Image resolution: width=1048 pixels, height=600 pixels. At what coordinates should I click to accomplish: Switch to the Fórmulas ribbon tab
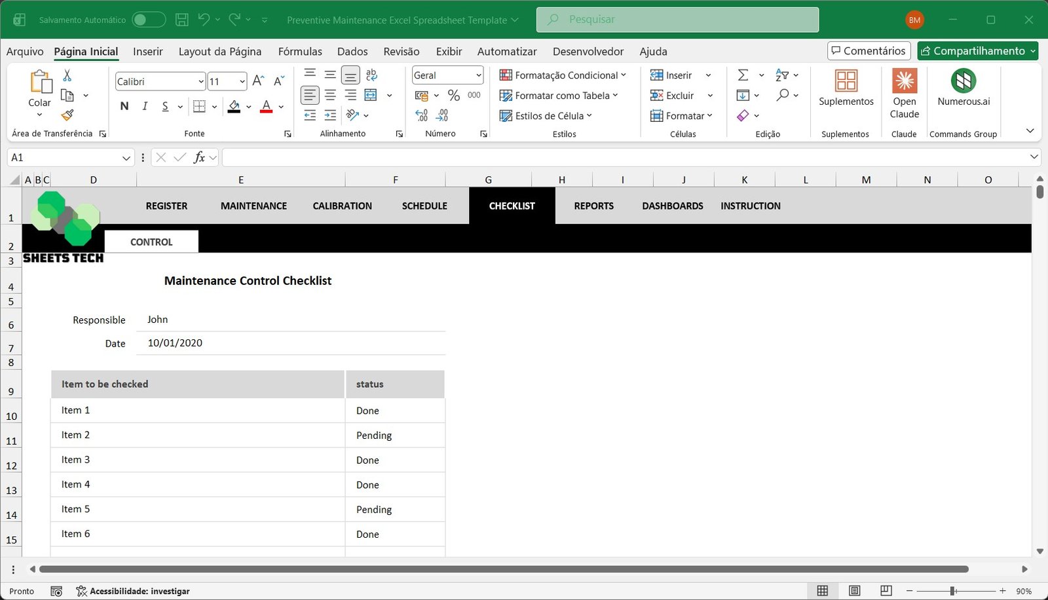point(299,51)
